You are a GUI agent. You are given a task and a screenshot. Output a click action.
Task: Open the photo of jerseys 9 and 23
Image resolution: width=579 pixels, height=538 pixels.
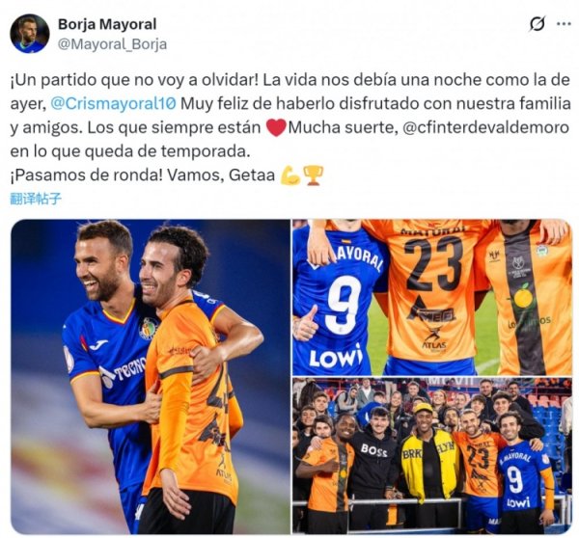click(432, 297)
